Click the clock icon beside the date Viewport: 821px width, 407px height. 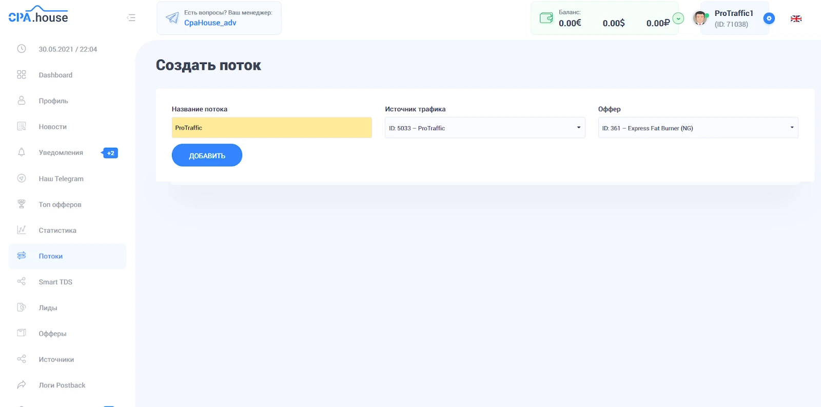pos(22,49)
